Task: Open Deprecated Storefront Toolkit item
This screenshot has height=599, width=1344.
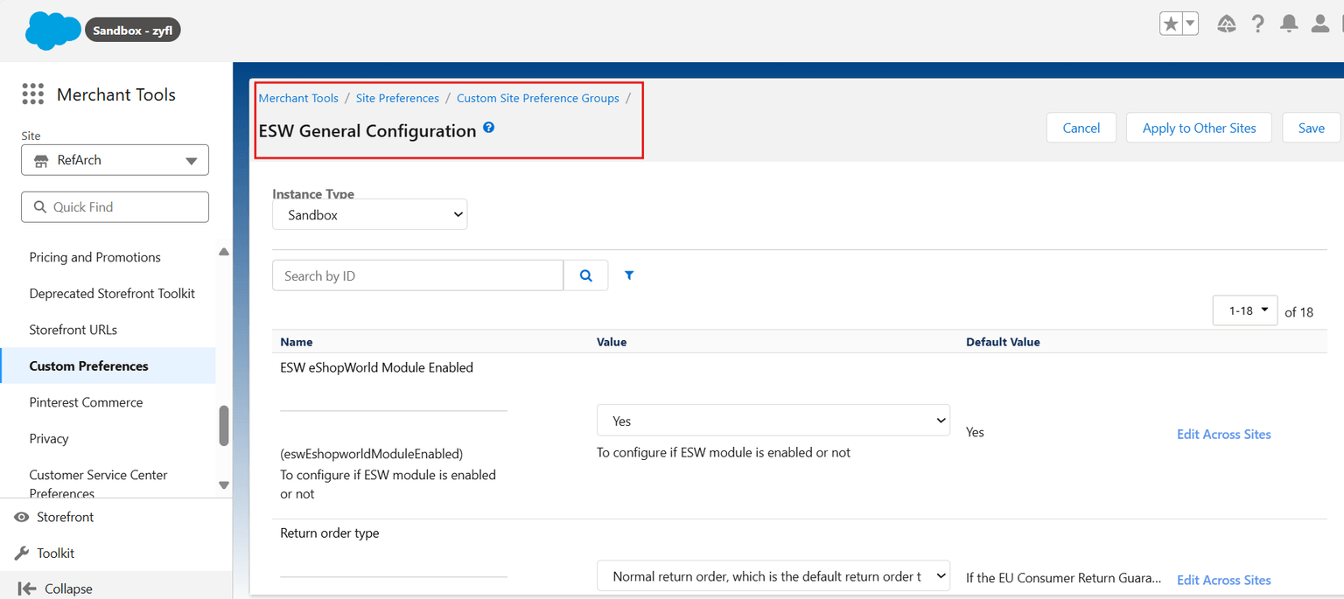Action: click(112, 294)
